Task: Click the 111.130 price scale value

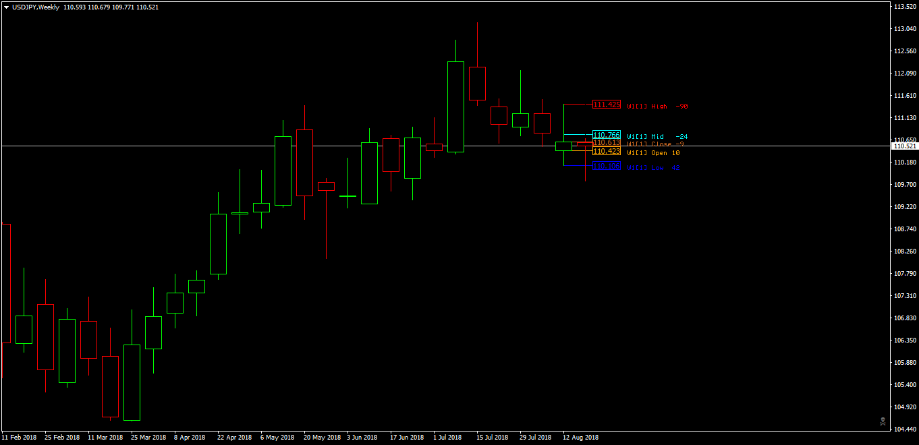Action: point(905,118)
